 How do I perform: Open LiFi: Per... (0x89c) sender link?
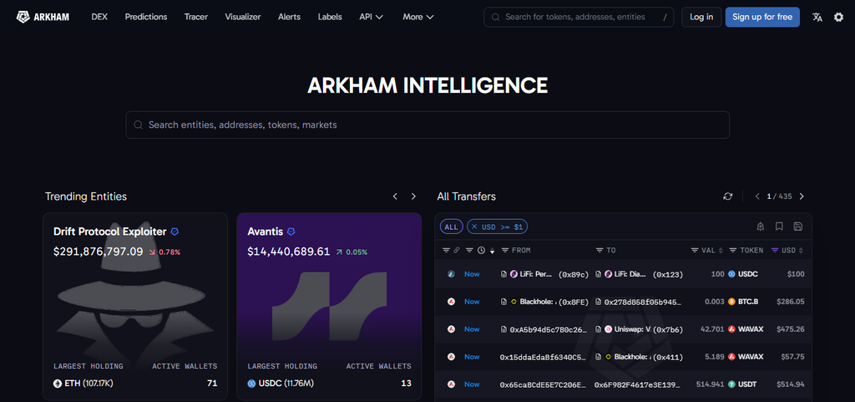pyautogui.click(x=544, y=274)
